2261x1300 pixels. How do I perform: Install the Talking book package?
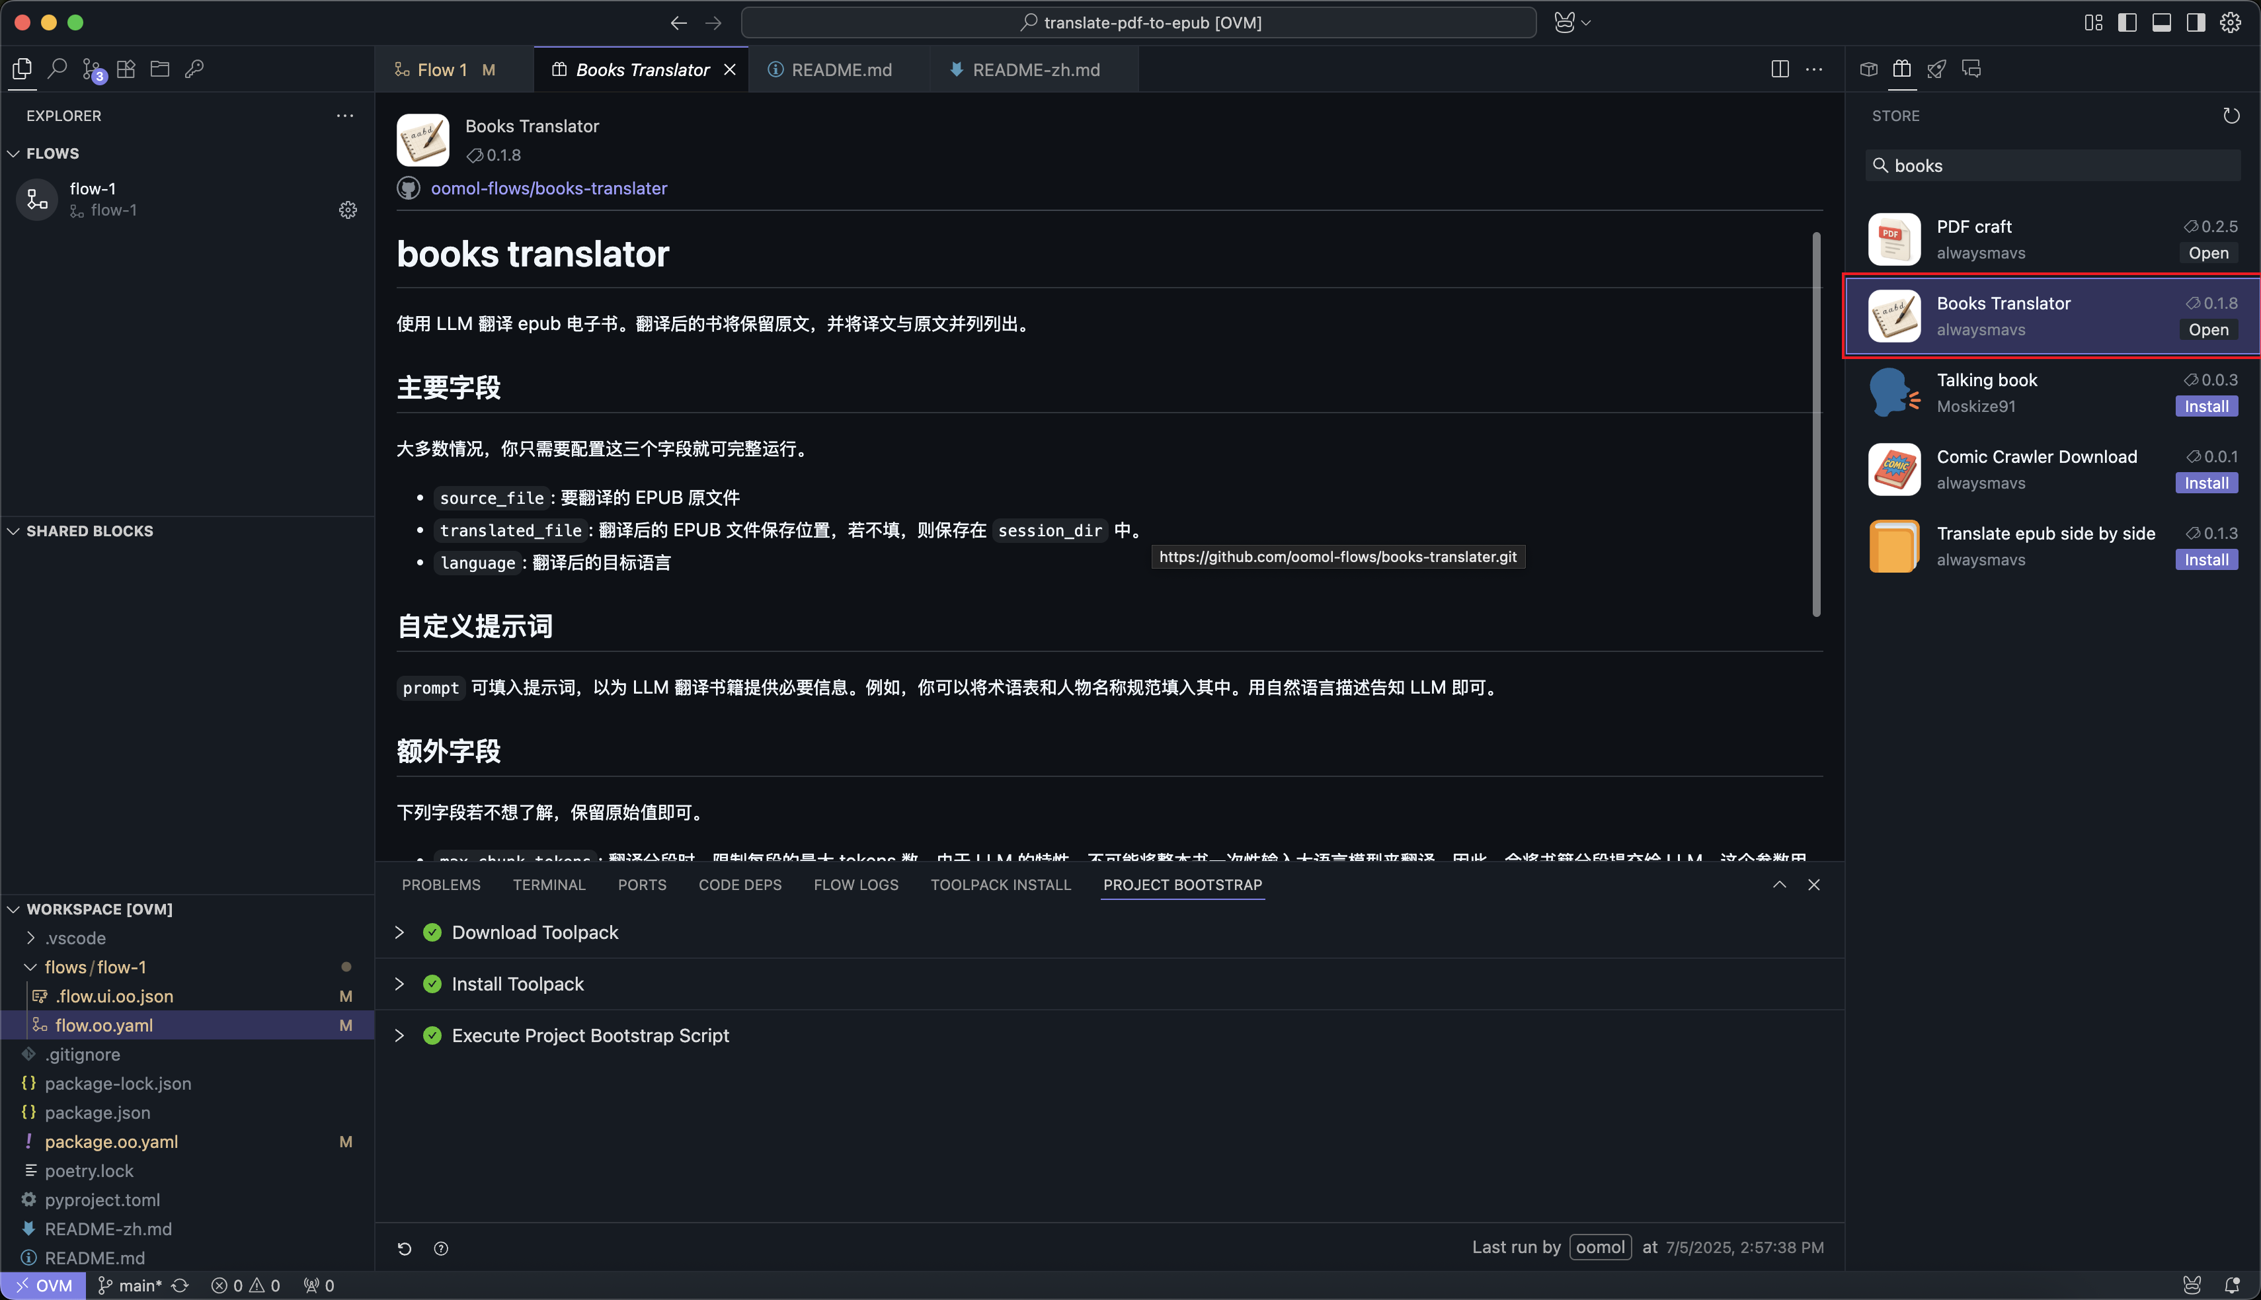[2205, 406]
